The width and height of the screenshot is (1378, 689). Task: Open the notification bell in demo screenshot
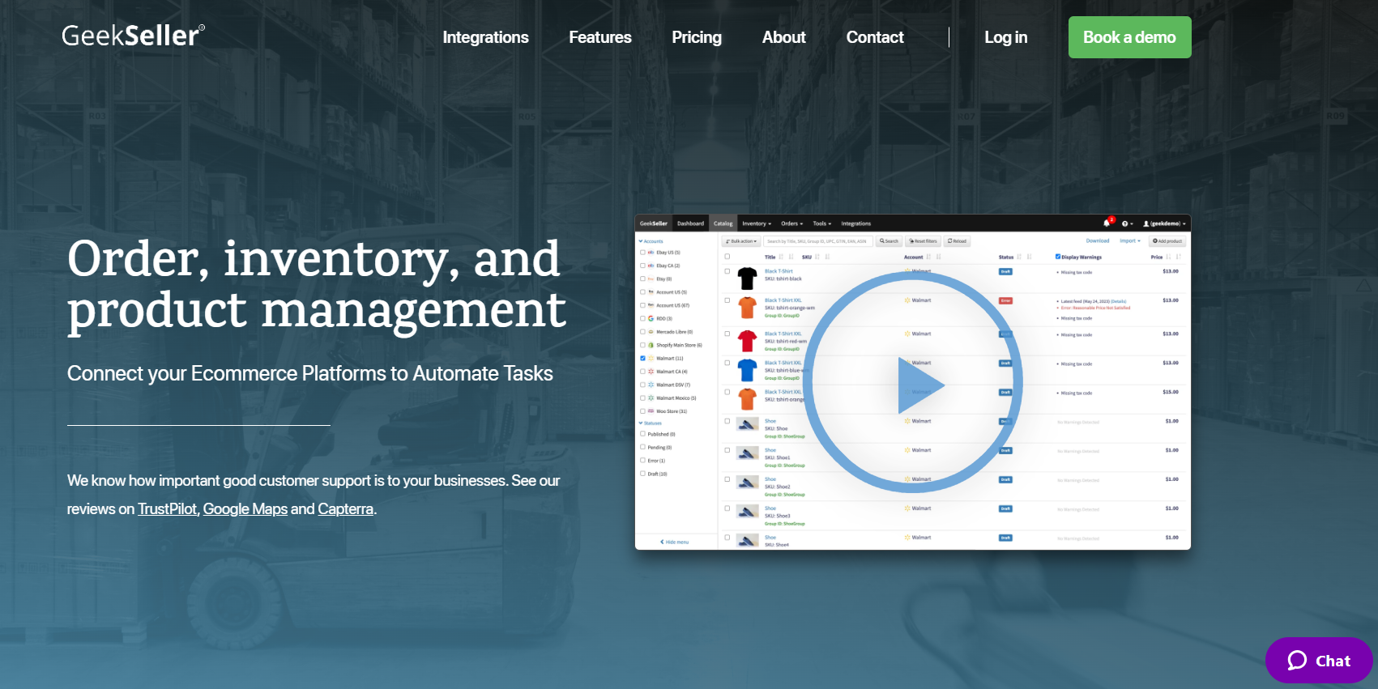[1107, 223]
